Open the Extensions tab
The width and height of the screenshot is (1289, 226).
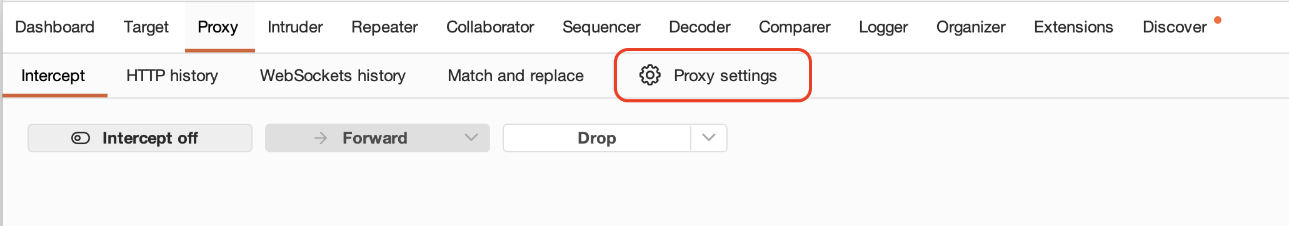[x=1073, y=27]
